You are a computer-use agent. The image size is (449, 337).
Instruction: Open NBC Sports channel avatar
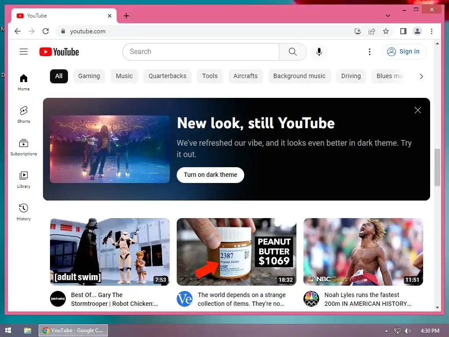coord(311,299)
